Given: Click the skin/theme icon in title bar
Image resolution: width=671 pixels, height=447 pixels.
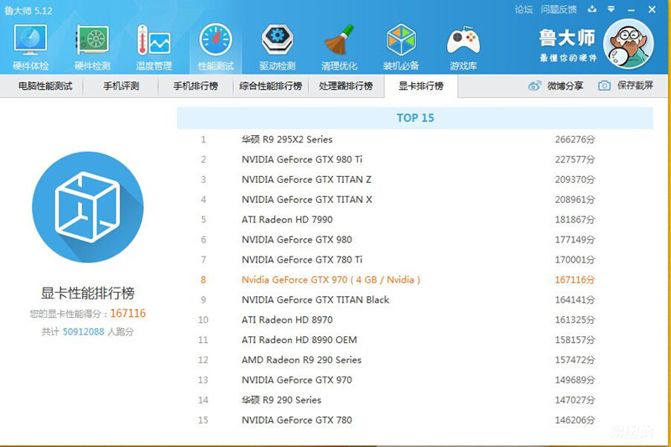Looking at the screenshot, I should [592, 9].
